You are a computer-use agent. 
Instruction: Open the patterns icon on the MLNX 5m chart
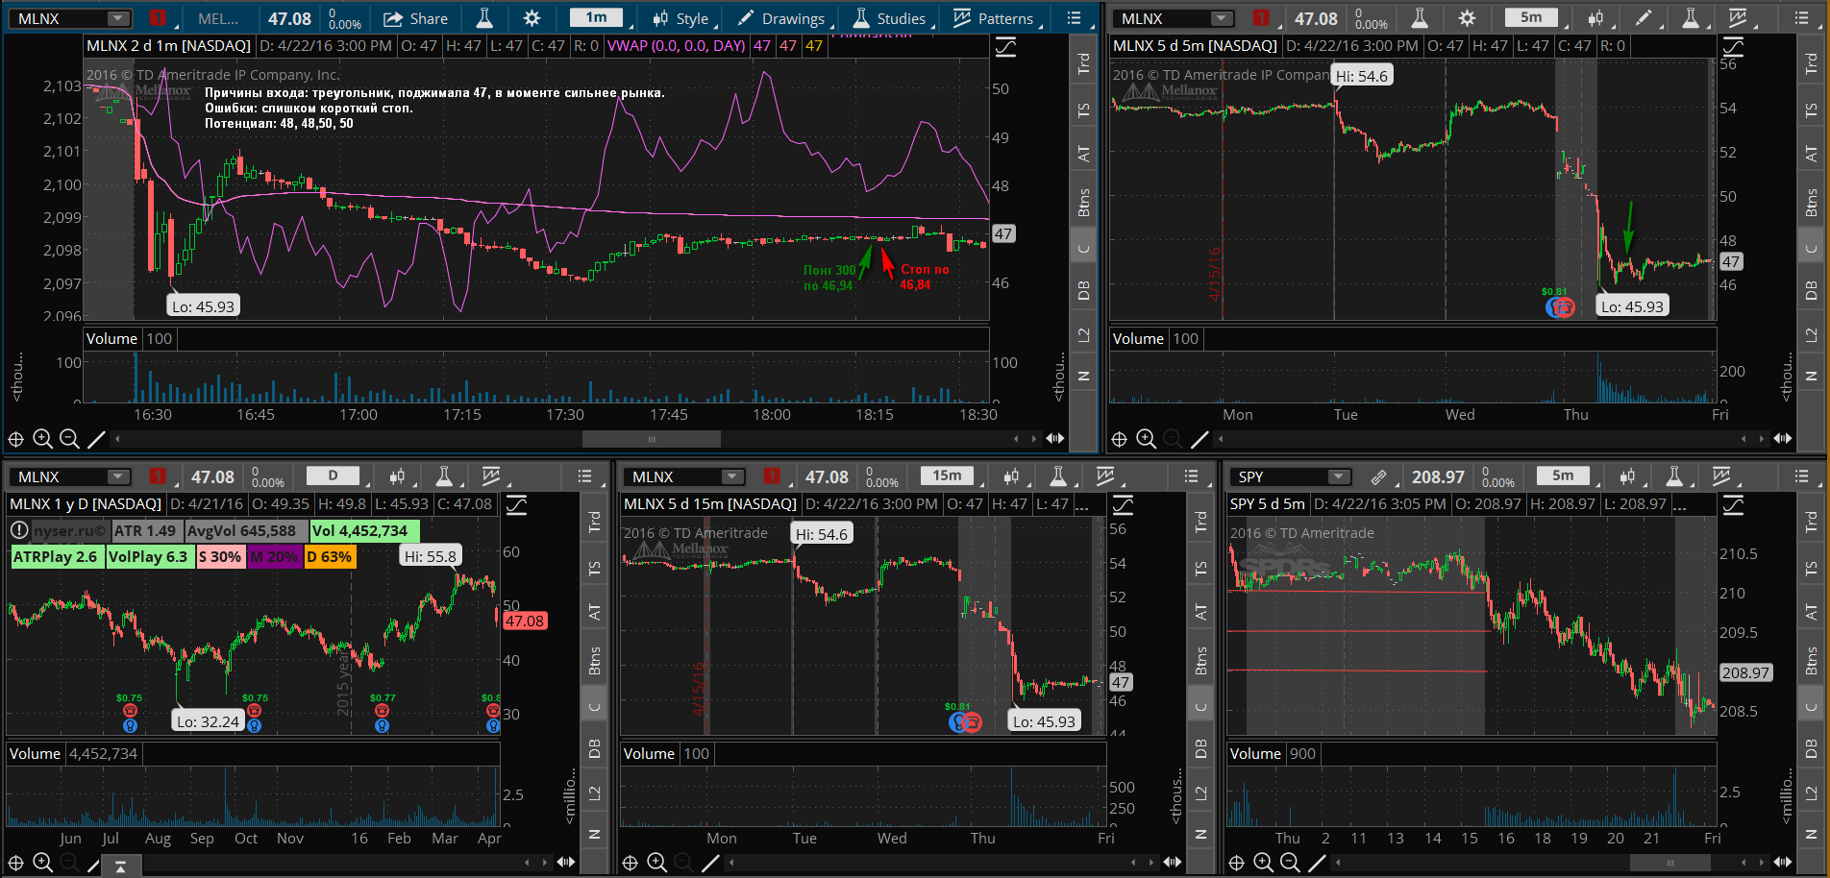pos(1738,18)
